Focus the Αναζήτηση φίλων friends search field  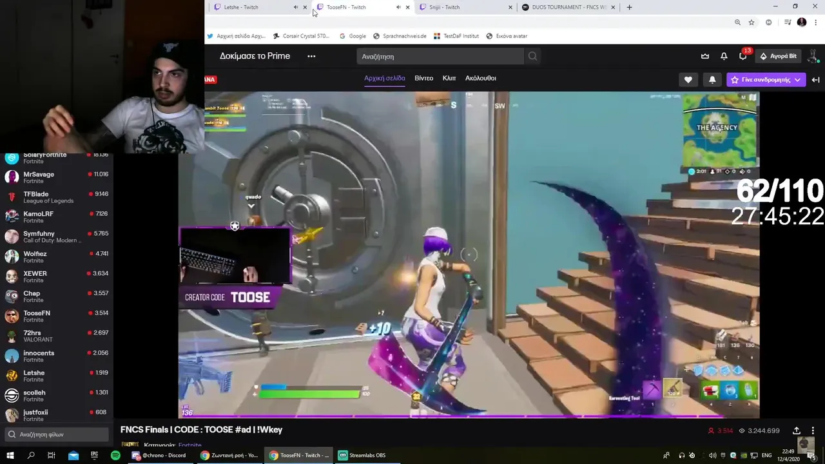57,434
